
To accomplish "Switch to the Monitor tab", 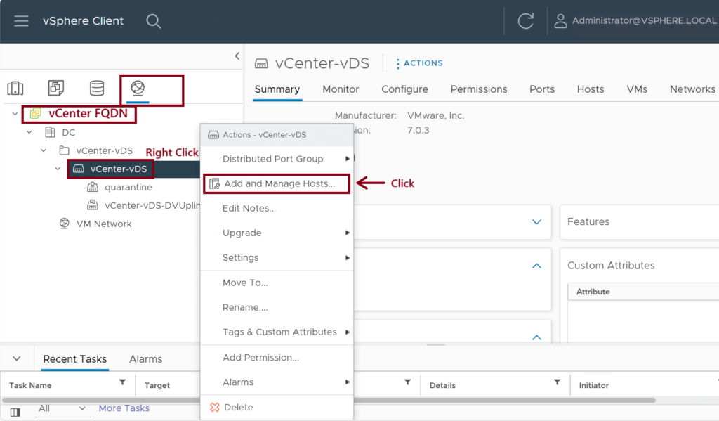I will point(341,89).
